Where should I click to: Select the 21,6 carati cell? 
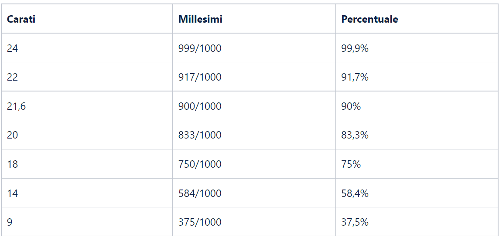pyautogui.click(x=16, y=106)
